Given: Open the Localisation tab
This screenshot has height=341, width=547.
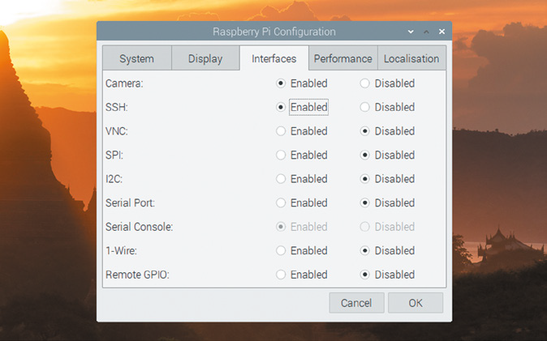Looking at the screenshot, I should (411, 58).
